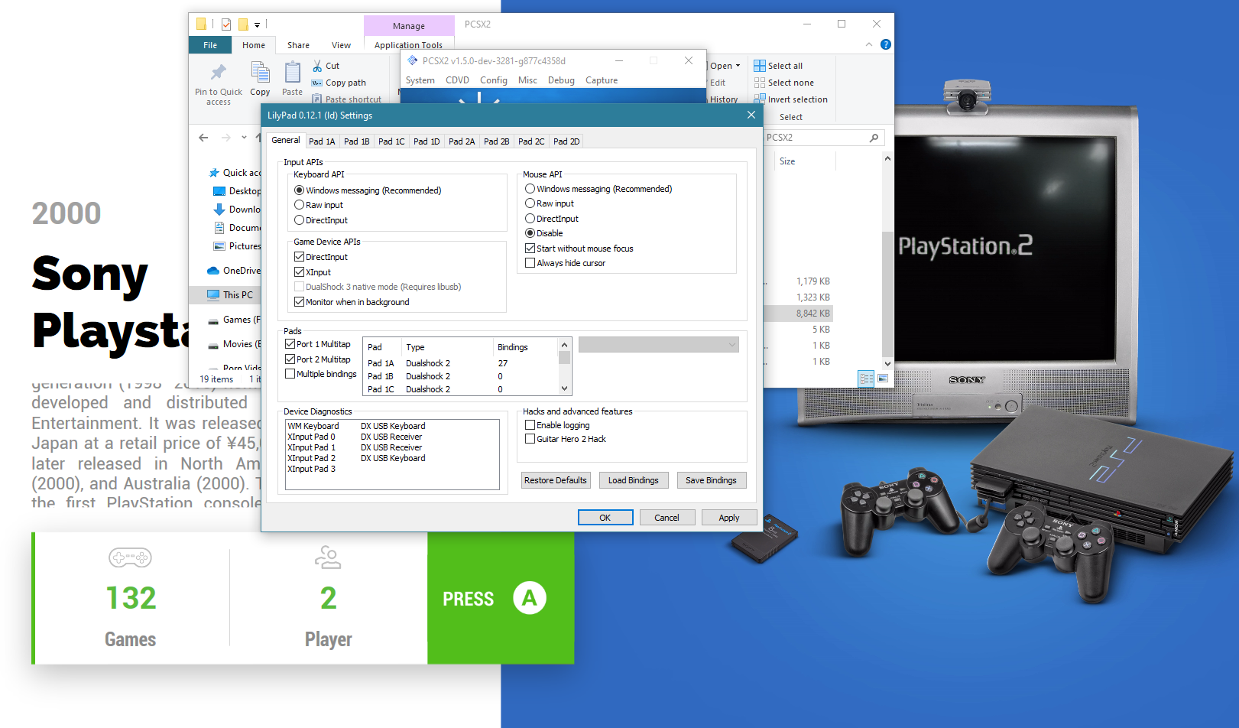Open the Config menu in PCSX2
The height and width of the screenshot is (728, 1239).
click(494, 80)
